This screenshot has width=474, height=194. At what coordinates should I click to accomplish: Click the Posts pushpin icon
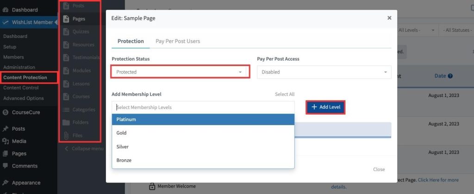5,128
